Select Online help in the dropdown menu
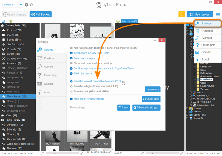The image size is (222, 156). tap(207, 45)
